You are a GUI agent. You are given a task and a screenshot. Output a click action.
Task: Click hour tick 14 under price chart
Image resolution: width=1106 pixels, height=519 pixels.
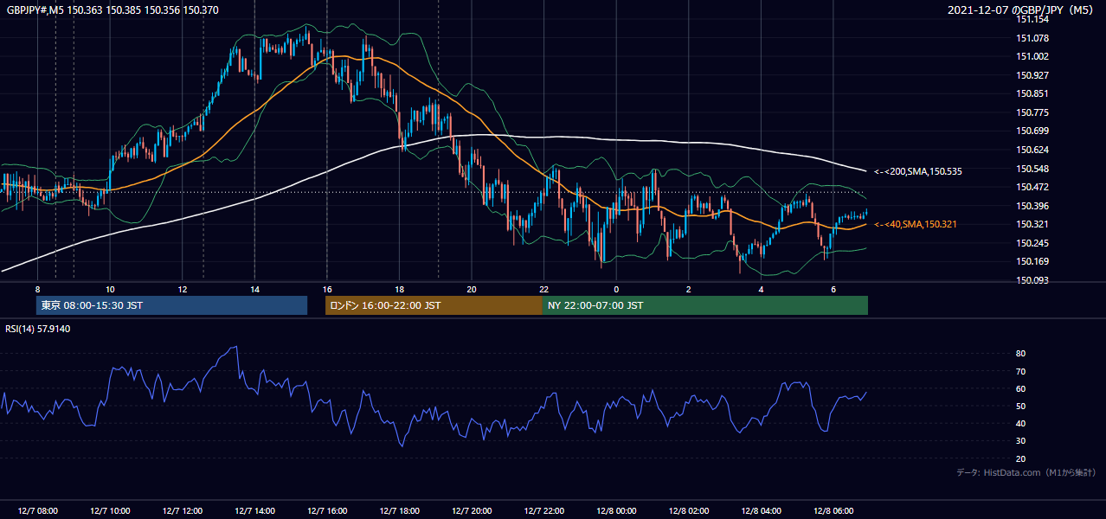click(x=254, y=289)
